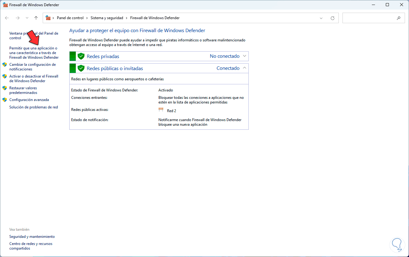Click shield icon beside Cambiar la configuración
Screen dimensions: 409x257
point(5,65)
